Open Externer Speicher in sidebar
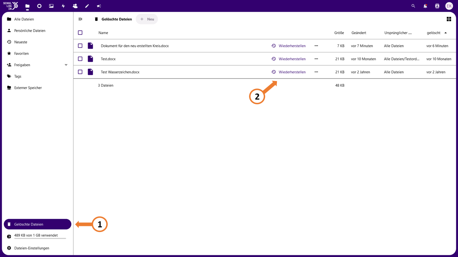 click(x=38, y=88)
